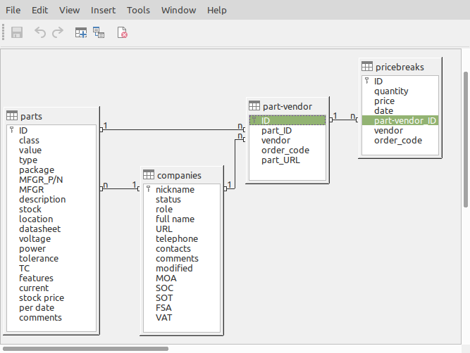Open the Tools menu
This screenshot has height=353, width=470.
click(x=138, y=10)
